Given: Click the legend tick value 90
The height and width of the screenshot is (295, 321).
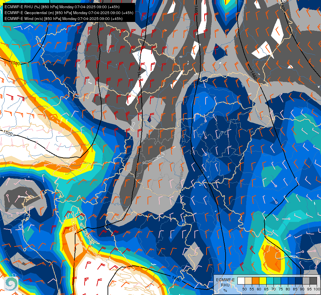Looking at the screenshot, I should tap(302, 289).
